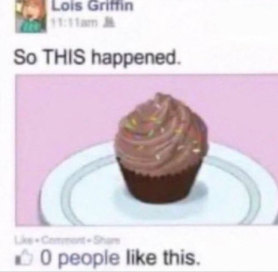Click the word "people" in like count
Viewport: 278px width, 272px height.
(x=89, y=259)
